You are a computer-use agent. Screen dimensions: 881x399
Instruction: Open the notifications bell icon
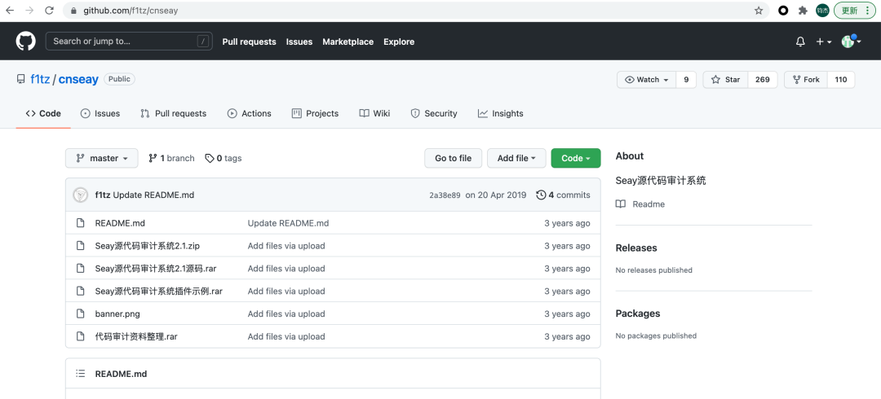tap(800, 42)
